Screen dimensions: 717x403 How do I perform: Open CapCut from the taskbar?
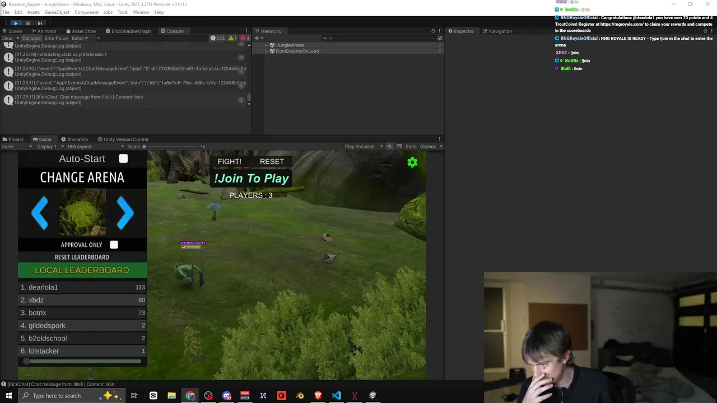pyautogui.click(x=153, y=396)
